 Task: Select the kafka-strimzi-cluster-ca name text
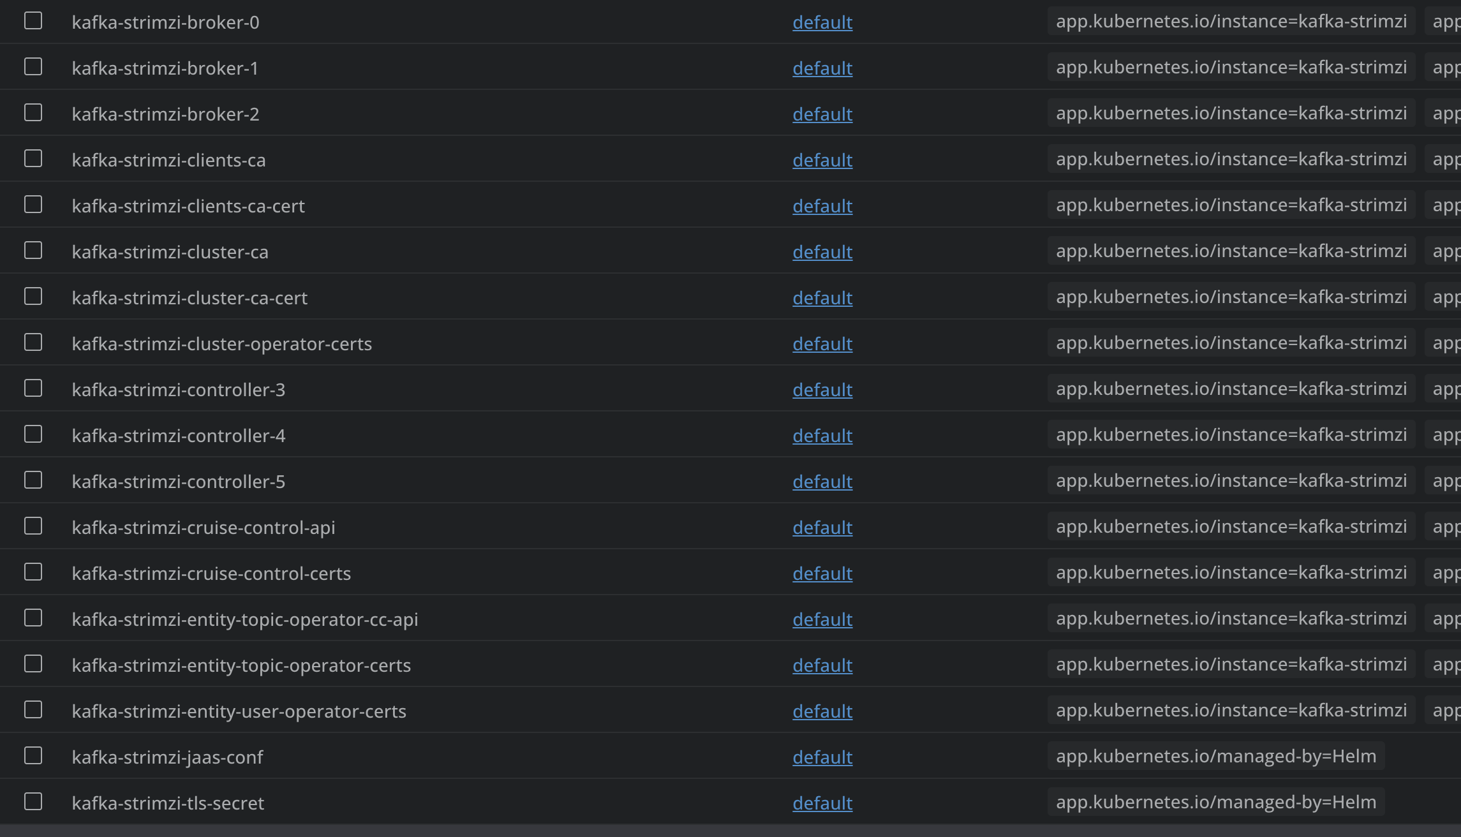(x=170, y=252)
